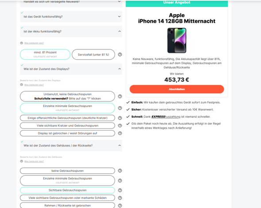Collapse Zustand des Displays section
This screenshot has width=261, height=208.
coord(119,69)
